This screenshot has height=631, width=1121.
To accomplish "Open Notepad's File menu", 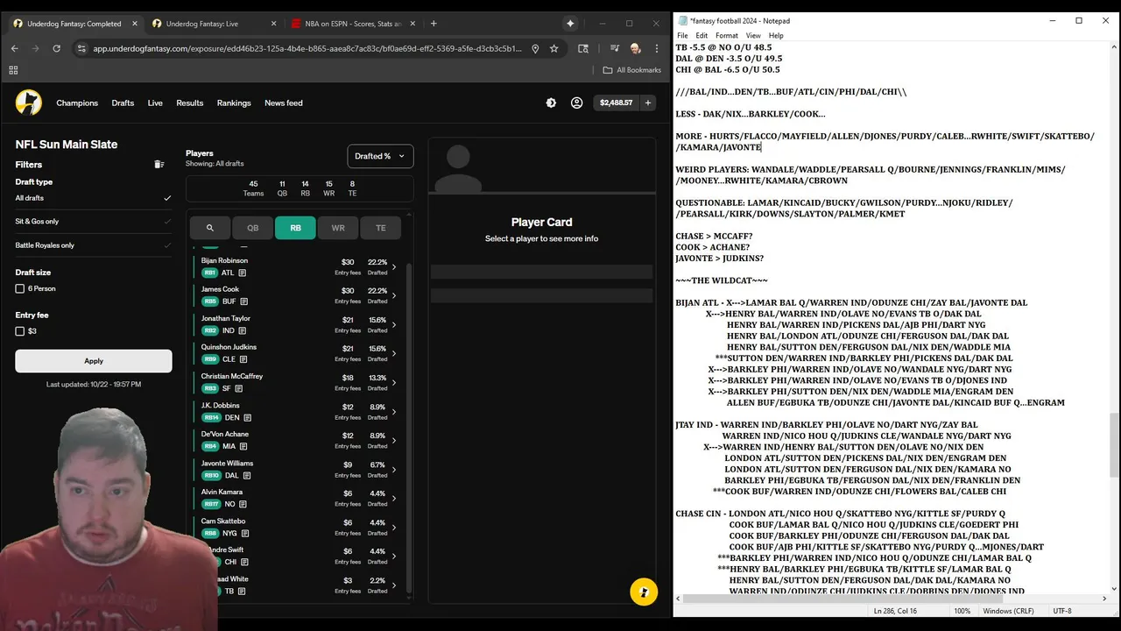I will tap(683, 36).
